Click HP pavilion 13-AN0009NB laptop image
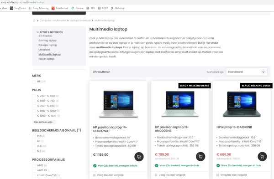This screenshot has height=179, width=274. 180,104
